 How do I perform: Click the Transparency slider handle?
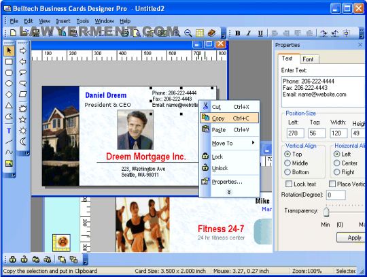[326, 212]
